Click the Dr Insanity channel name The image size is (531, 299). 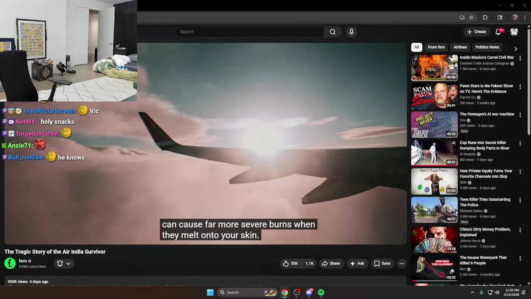pos(468,154)
